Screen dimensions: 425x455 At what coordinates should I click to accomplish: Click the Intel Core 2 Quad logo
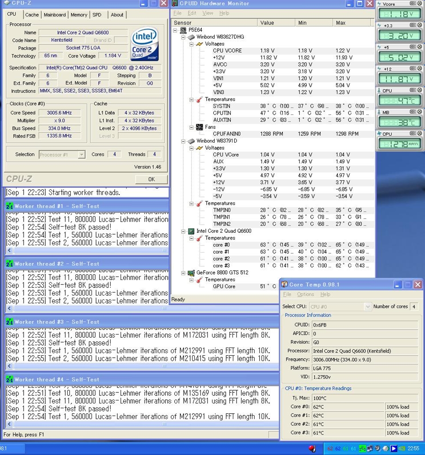pos(145,45)
